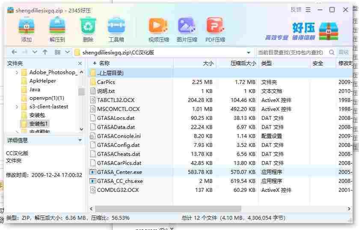Expand the Adobe_Photoshop_ tree folder
Viewport: 359px width, 230px height.
(x=17, y=73)
